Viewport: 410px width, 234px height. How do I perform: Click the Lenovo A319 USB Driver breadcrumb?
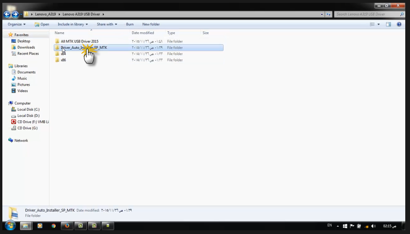click(81, 14)
